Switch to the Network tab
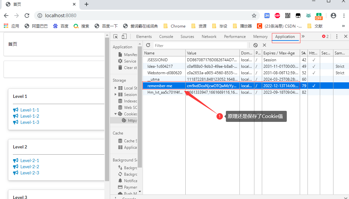349x199 pixels. coord(209,37)
